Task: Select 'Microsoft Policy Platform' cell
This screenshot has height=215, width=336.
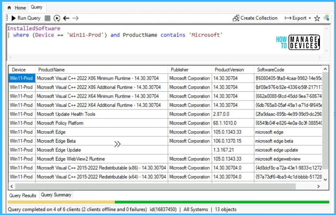Action: point(102,123)
